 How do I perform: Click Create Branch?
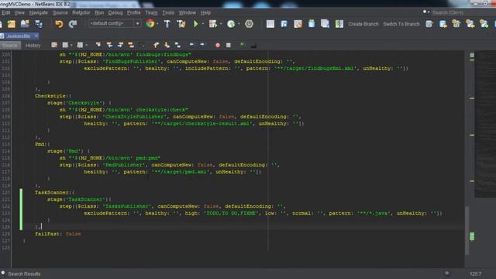click(x=363, y=24)
